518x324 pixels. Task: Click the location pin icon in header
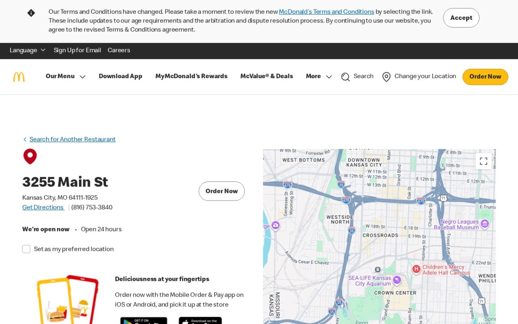click(386, 77)
